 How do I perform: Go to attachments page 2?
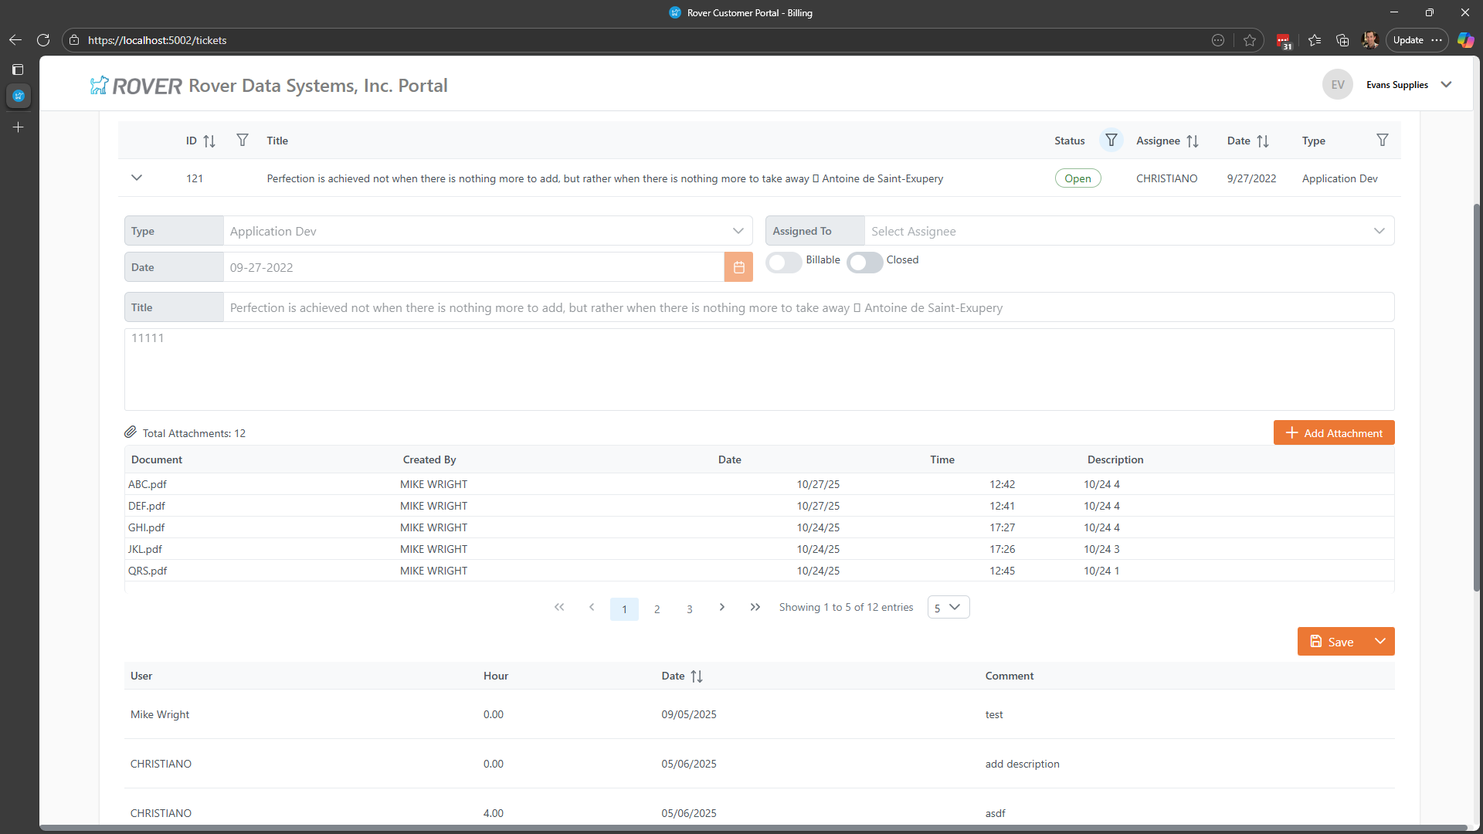point(657,609)
